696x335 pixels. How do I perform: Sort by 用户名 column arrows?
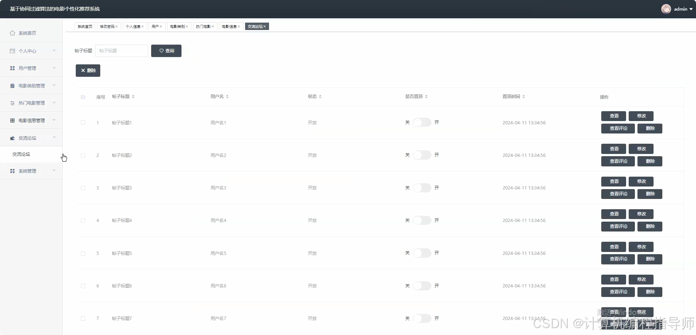click(227, 97)
